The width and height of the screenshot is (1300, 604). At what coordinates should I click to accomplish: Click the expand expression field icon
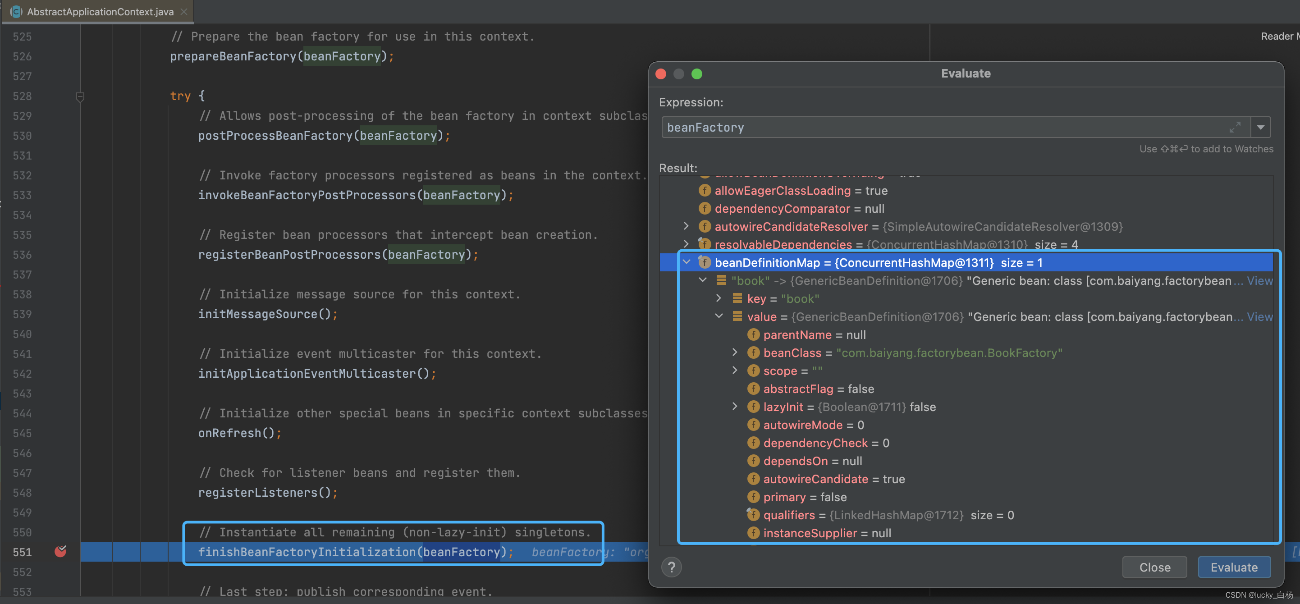pos(1234,128)
